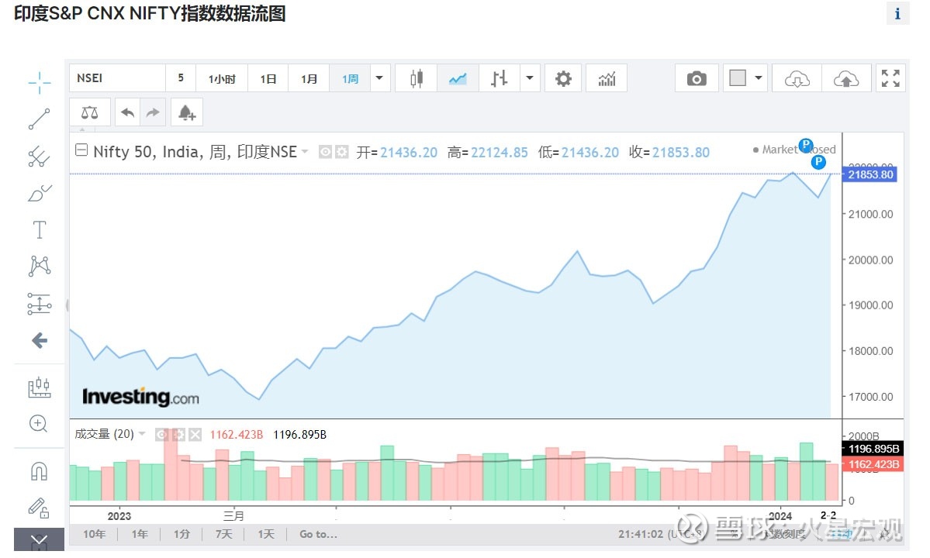The width and height of the screenshot is (930, 558).
Task: Switch to the 1小时 interval
Action: click(221, 78)
